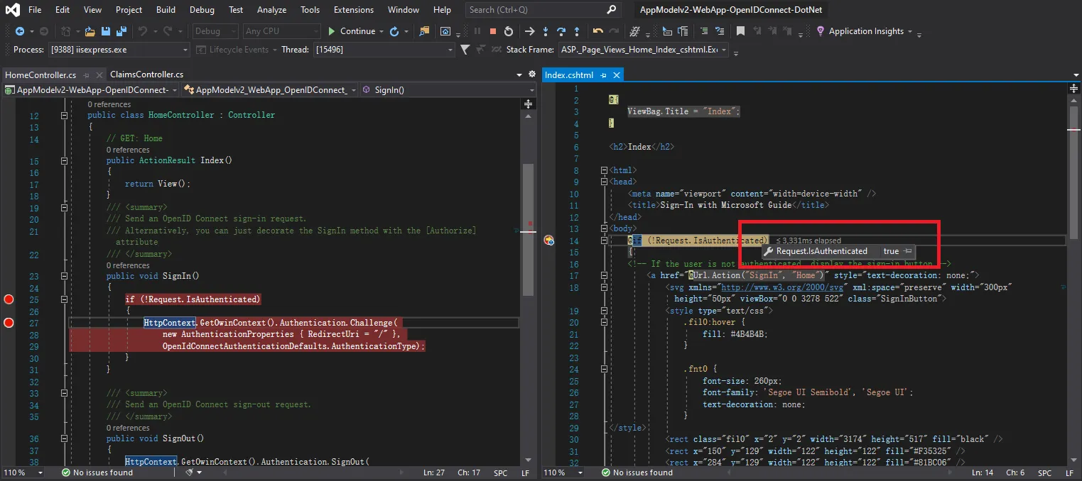
Task: Open the Debug menu
Action: coord(202,10)
